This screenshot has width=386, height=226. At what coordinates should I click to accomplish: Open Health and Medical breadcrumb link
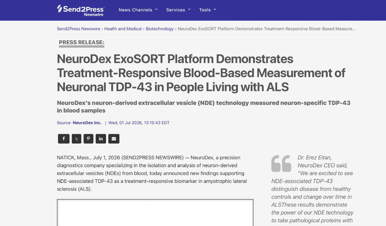click(x=123, y=29)
